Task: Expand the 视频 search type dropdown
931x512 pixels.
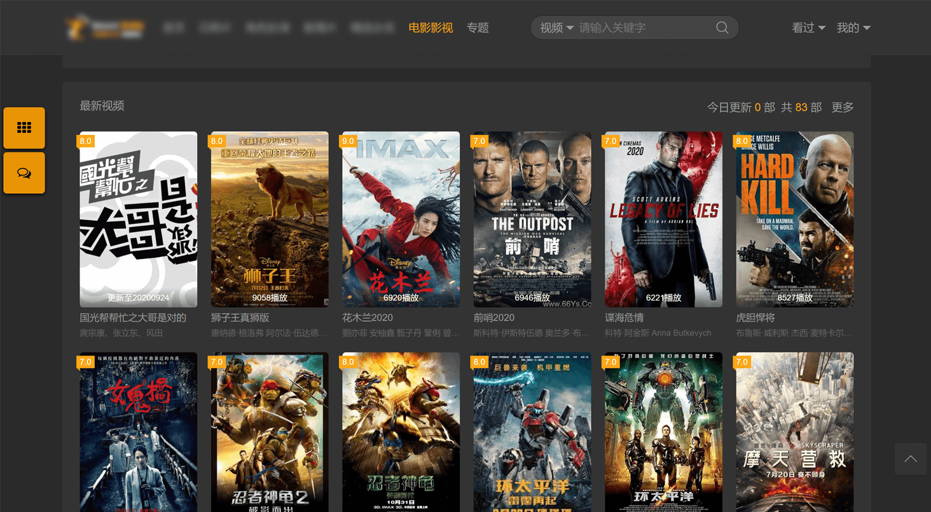Action: (556, 28)
